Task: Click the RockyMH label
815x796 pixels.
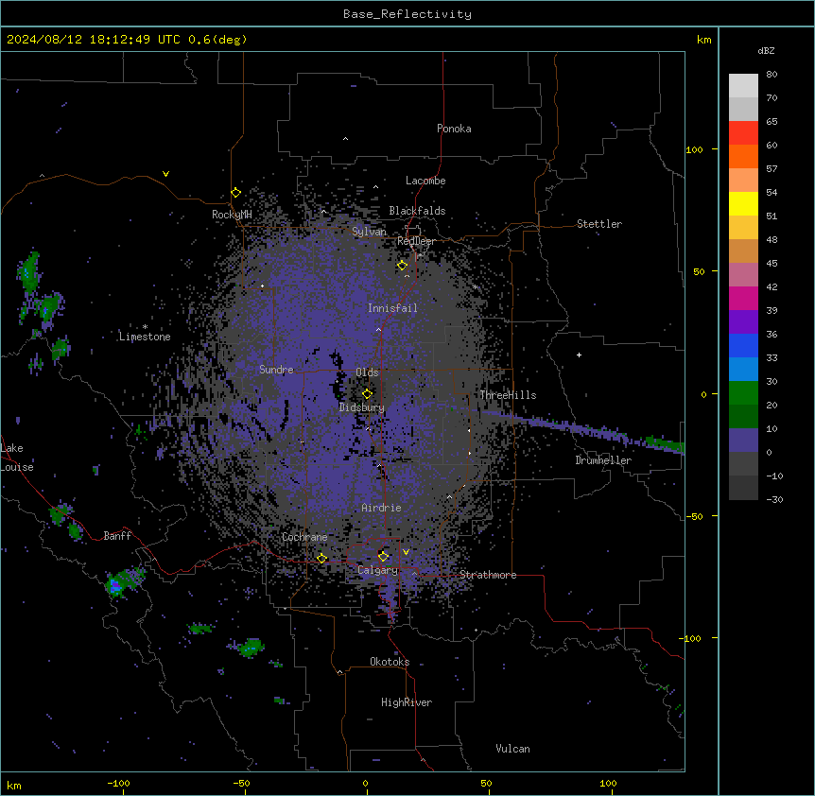Action: 232,215
